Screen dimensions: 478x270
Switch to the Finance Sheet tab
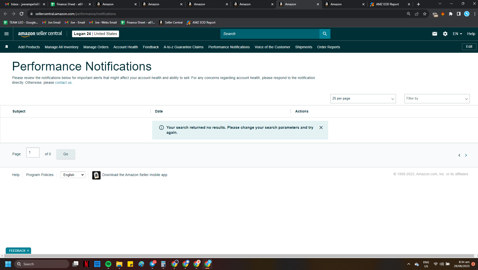point(71,4)
